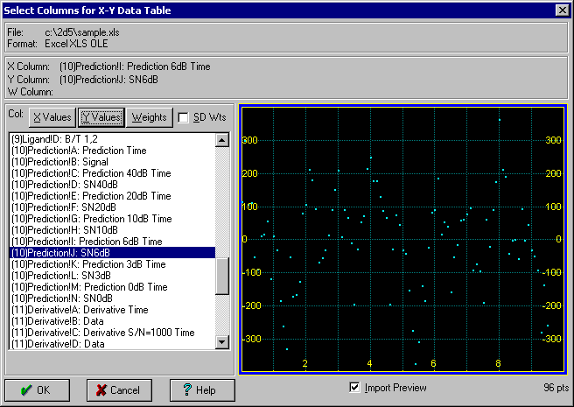
Task: Select (11)Derivative!D: Data
Action: click(112, 344)
